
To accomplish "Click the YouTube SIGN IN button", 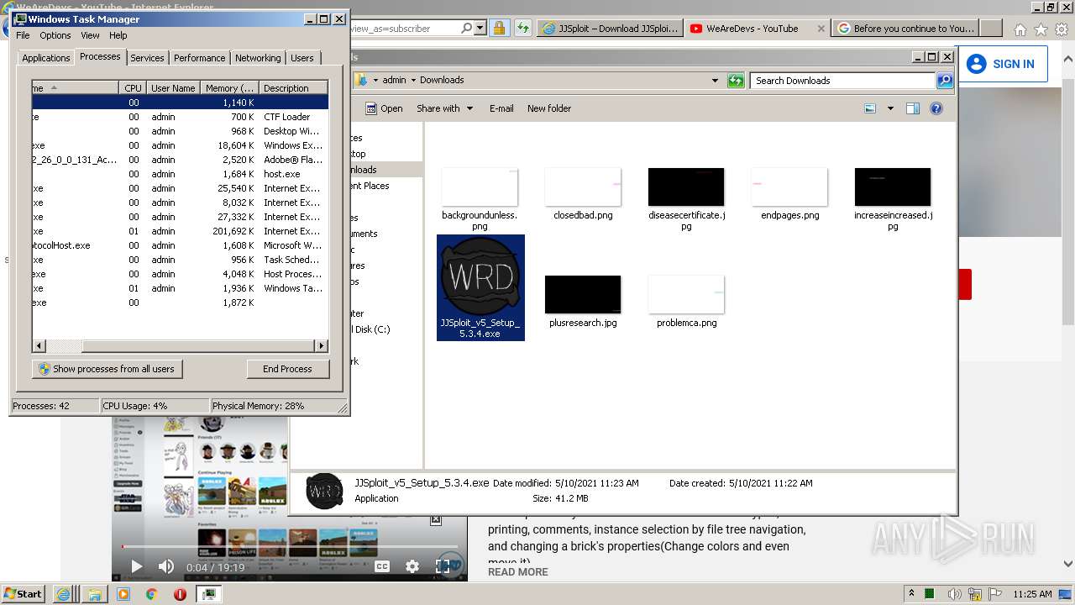I will click(x=1001, y=64).
